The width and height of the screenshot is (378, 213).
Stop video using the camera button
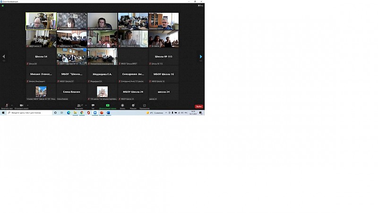[21, 106]
